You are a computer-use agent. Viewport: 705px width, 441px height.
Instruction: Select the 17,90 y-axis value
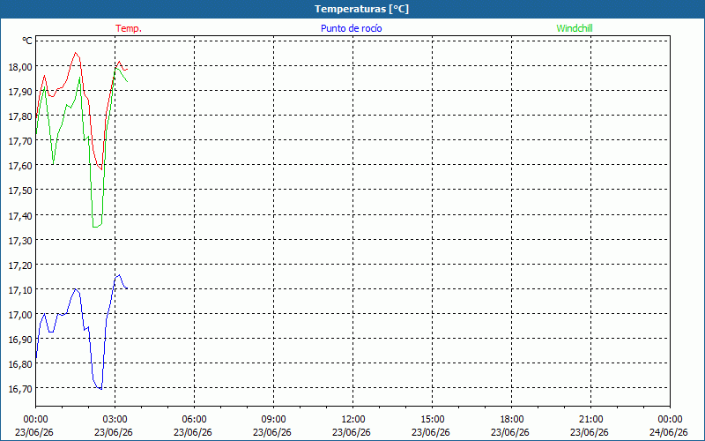coord(20,92)
